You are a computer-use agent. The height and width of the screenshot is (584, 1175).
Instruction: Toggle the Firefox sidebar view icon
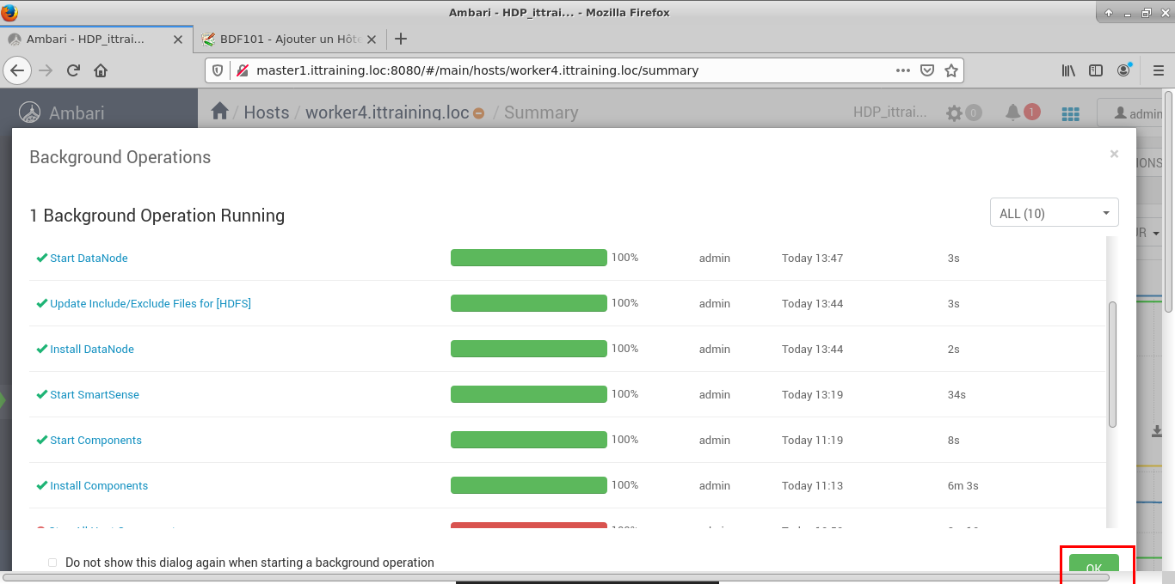[x=1096, y=70]
